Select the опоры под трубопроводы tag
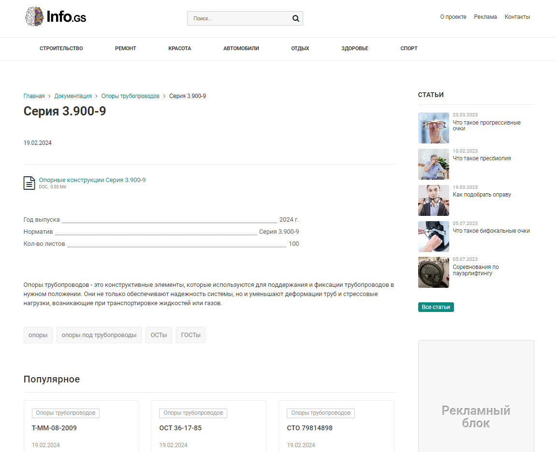The width and height of the screenshot is (556, 452). tap(99, 335)
